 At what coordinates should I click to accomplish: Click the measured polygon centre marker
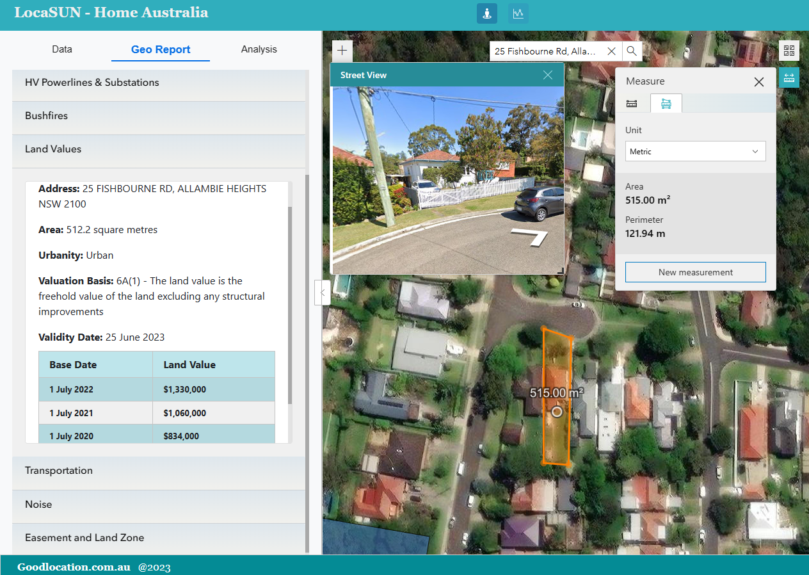(x=557, y=412)
